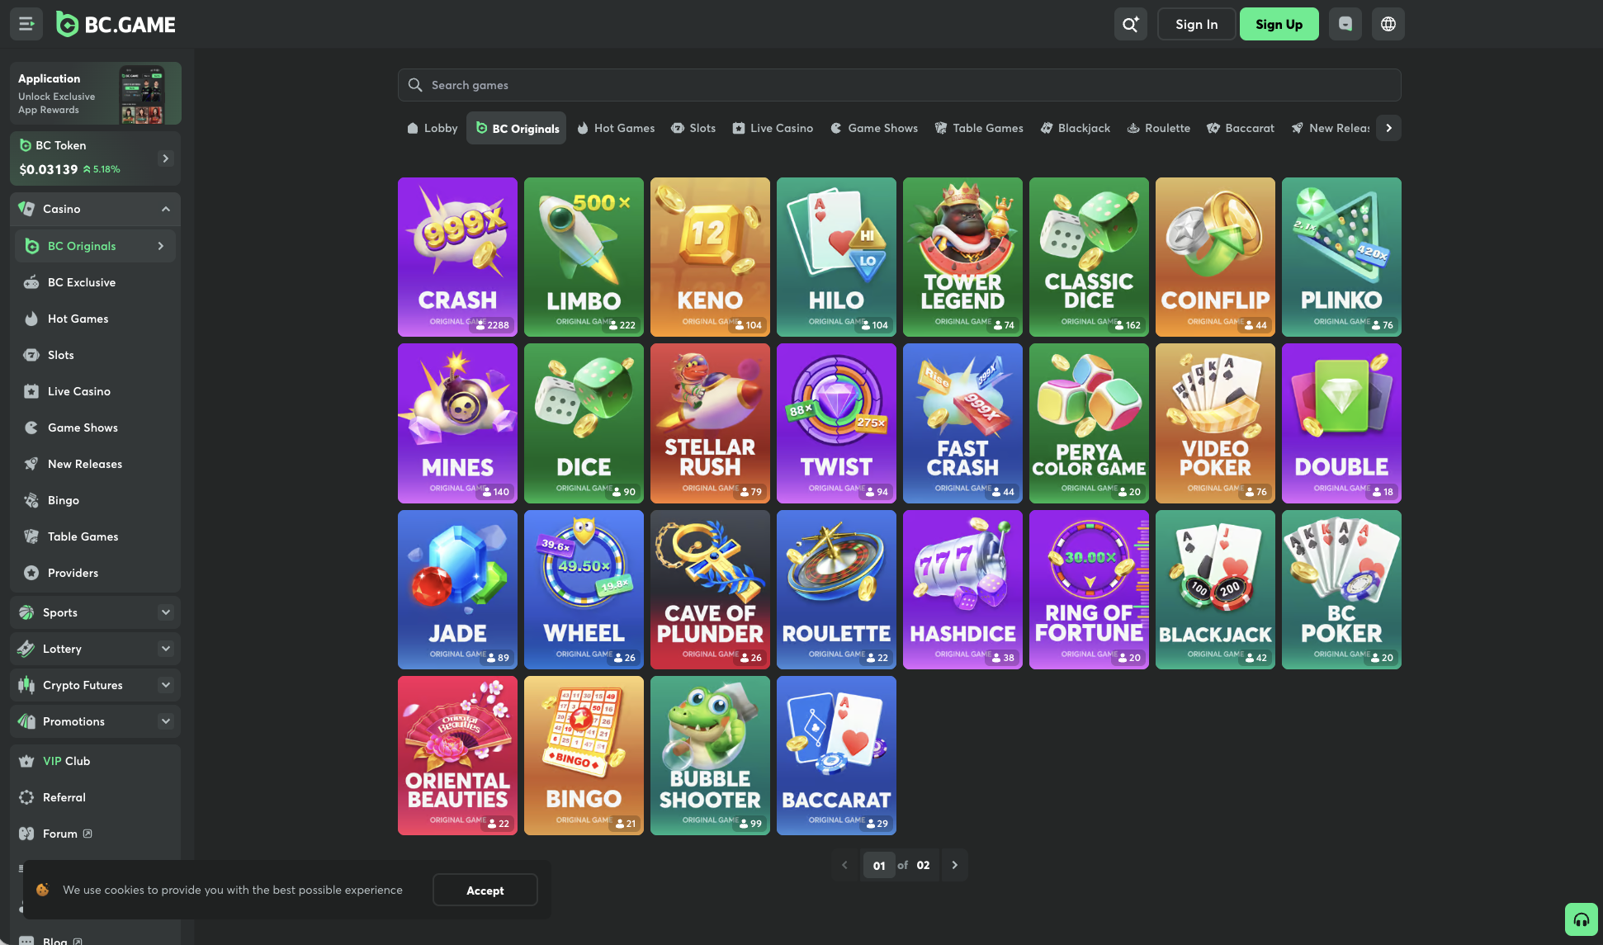Click the Hot Games flame icon in sidebar
The image size is (1603, 945).
click(x=31, y=319)
